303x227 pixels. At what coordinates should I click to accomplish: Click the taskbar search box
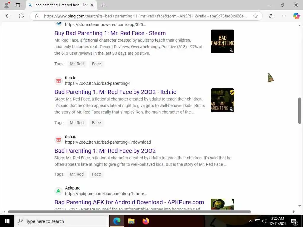(x=62, y=221)
